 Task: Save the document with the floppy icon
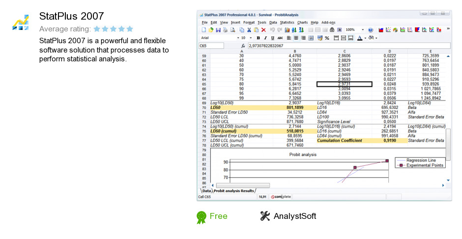coord(218,30)
